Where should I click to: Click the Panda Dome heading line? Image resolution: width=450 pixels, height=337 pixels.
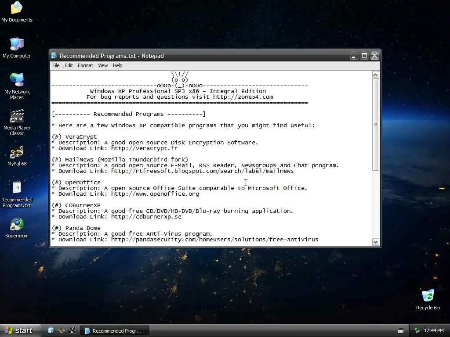[76, 228]
